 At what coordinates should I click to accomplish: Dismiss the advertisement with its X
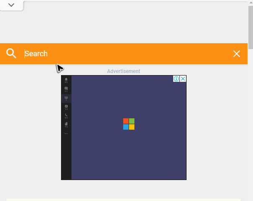tap(183, 79)
